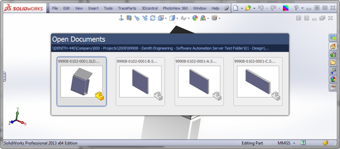
Task: Click the Redo arrow icon
Action: click(273, 8)
